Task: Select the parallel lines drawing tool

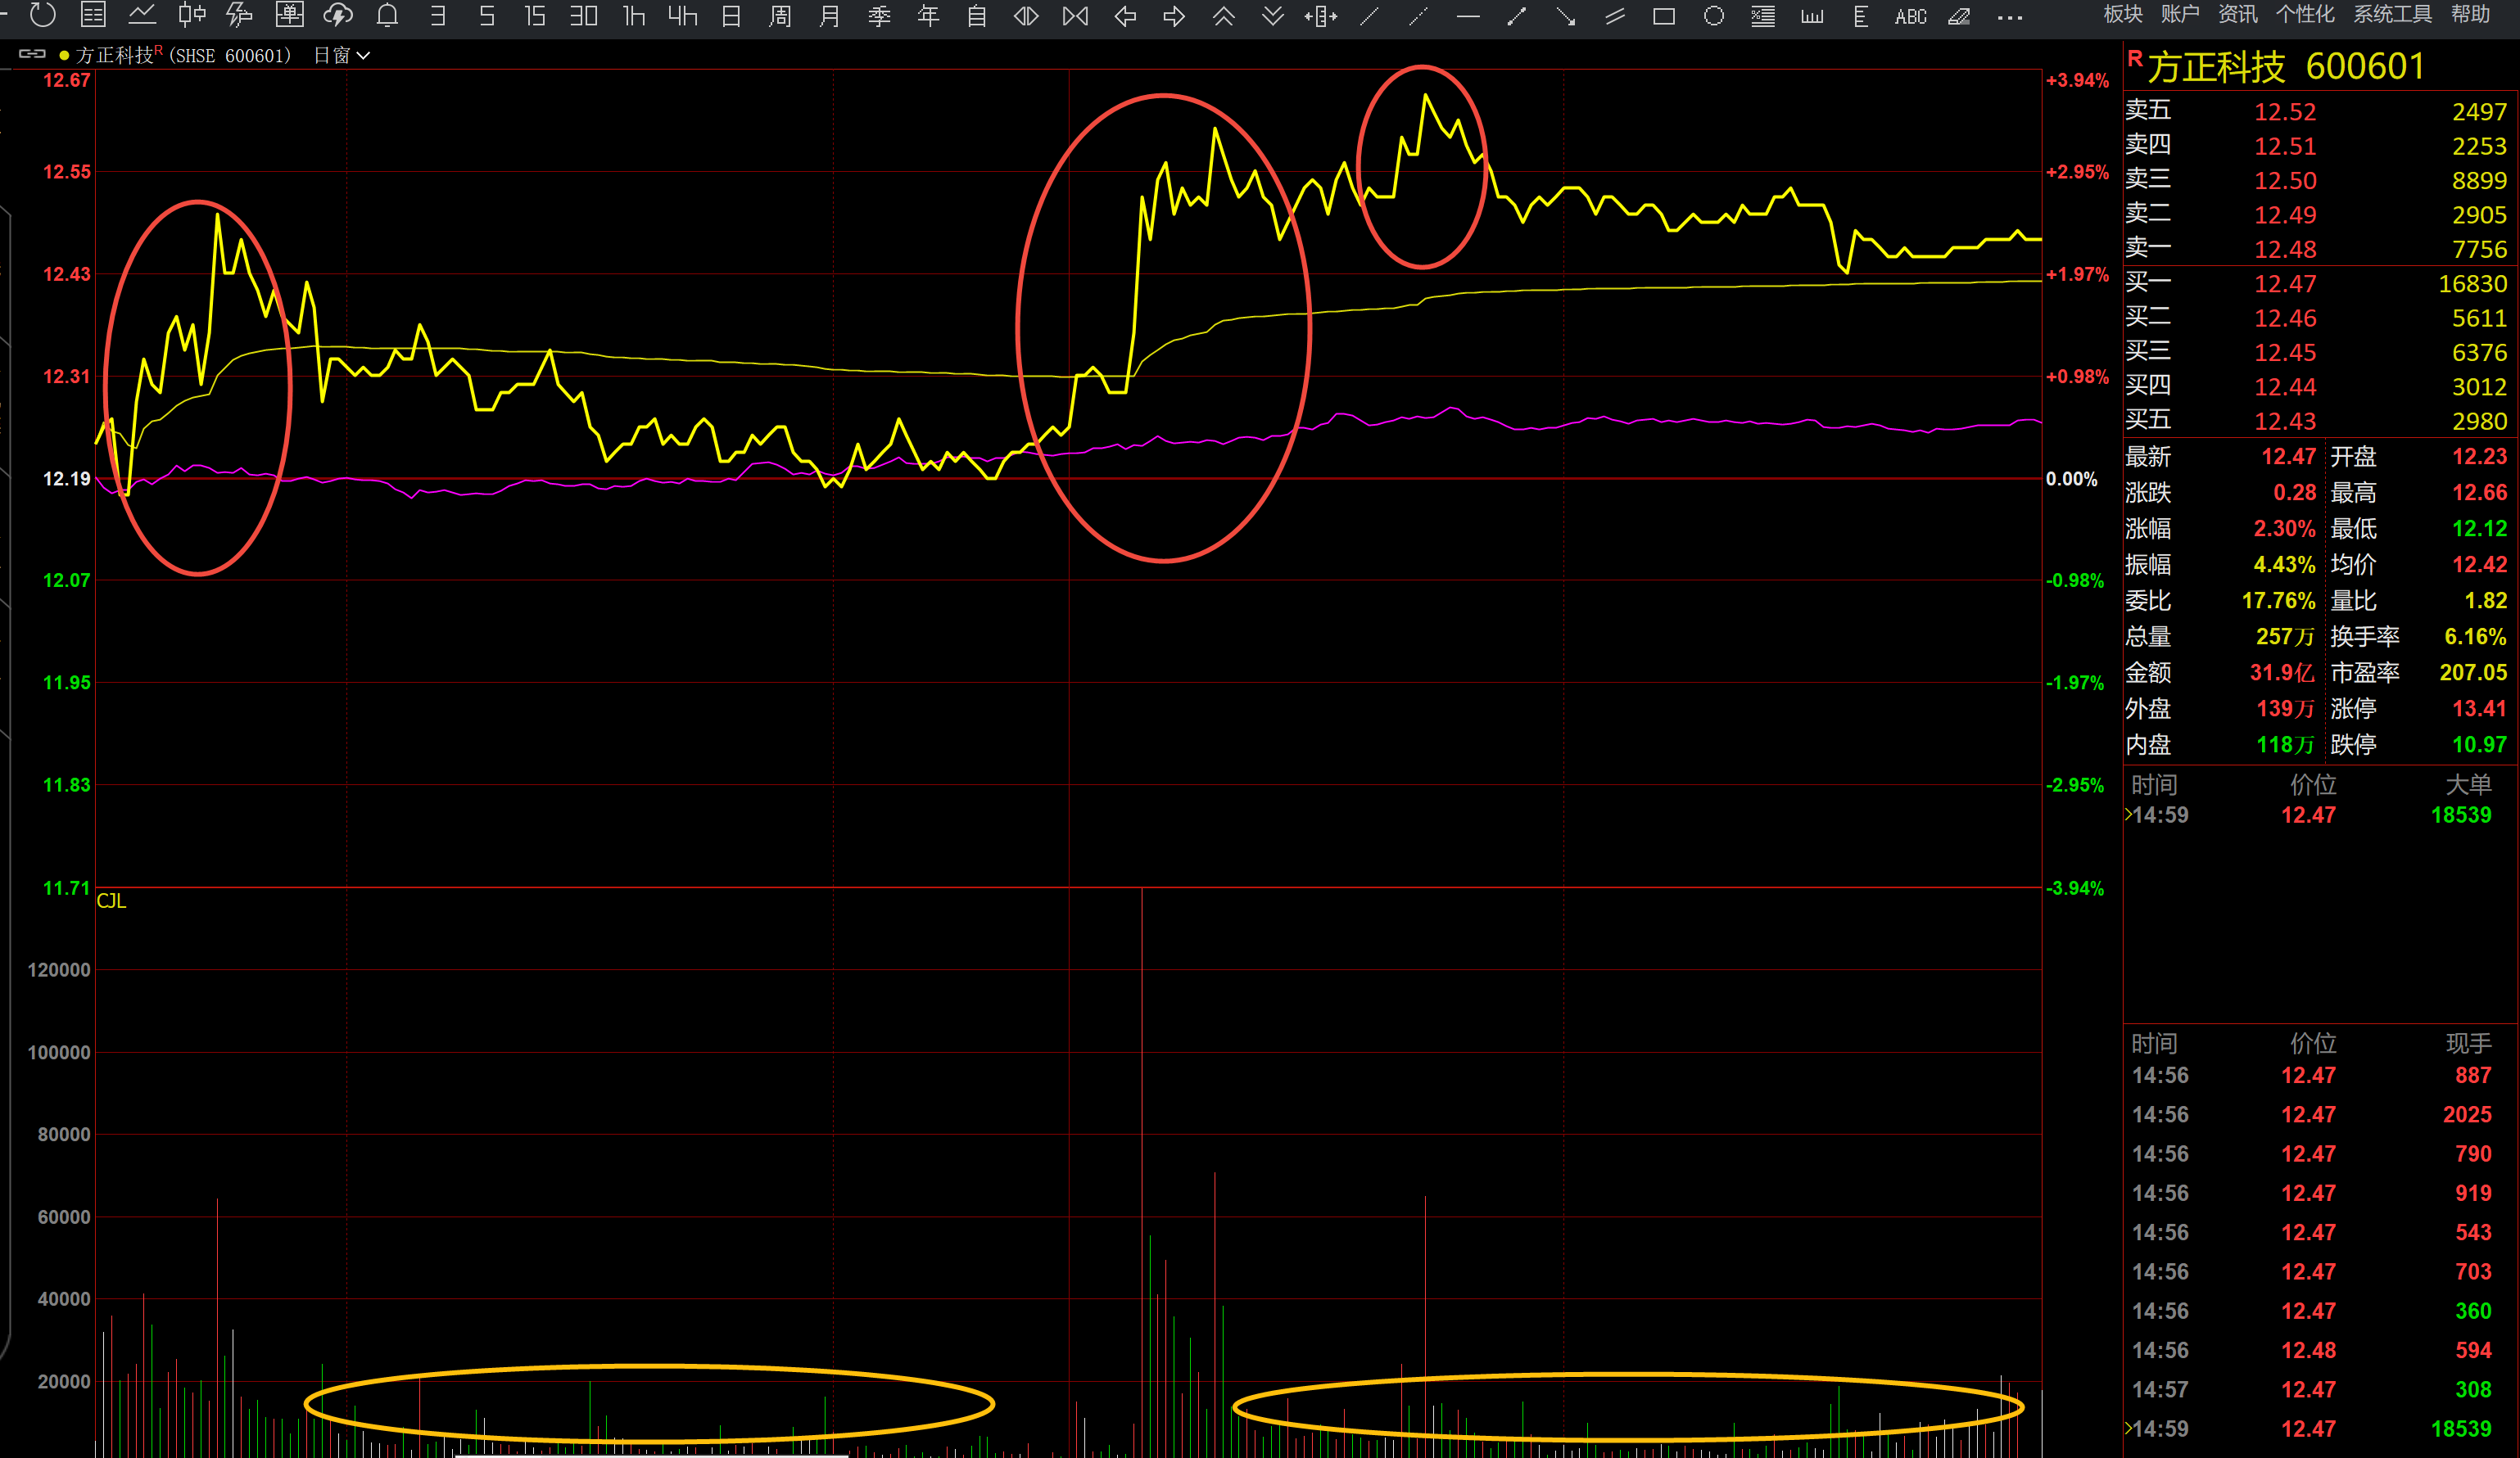Action: (x=1614, y=16)
